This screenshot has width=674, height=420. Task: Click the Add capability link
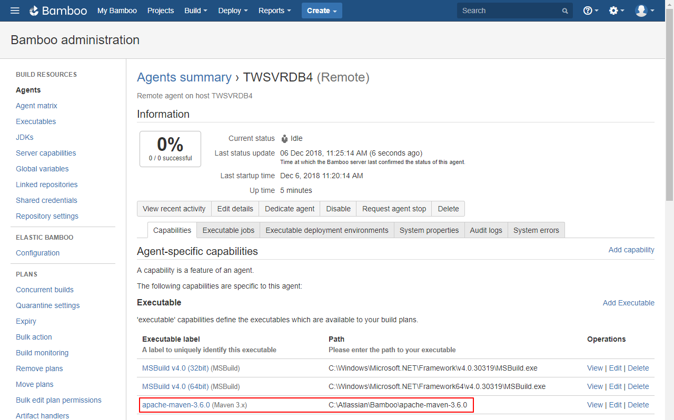(631, 250)
